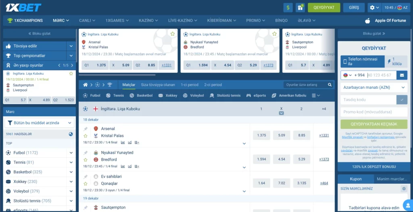Open the gift bonus icon

click(x=300, y=7)
